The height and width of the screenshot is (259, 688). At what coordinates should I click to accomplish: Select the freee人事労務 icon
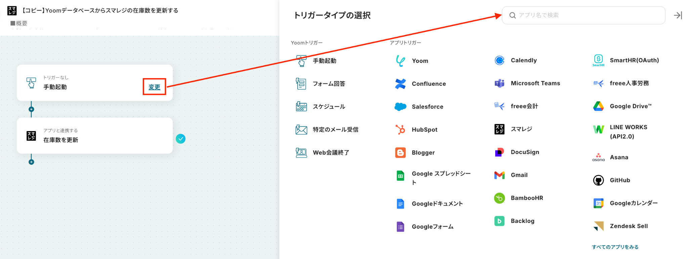click(598, 83)
